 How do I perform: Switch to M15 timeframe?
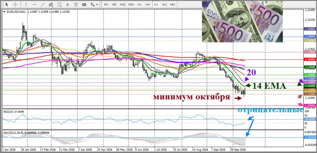(123, 4)
